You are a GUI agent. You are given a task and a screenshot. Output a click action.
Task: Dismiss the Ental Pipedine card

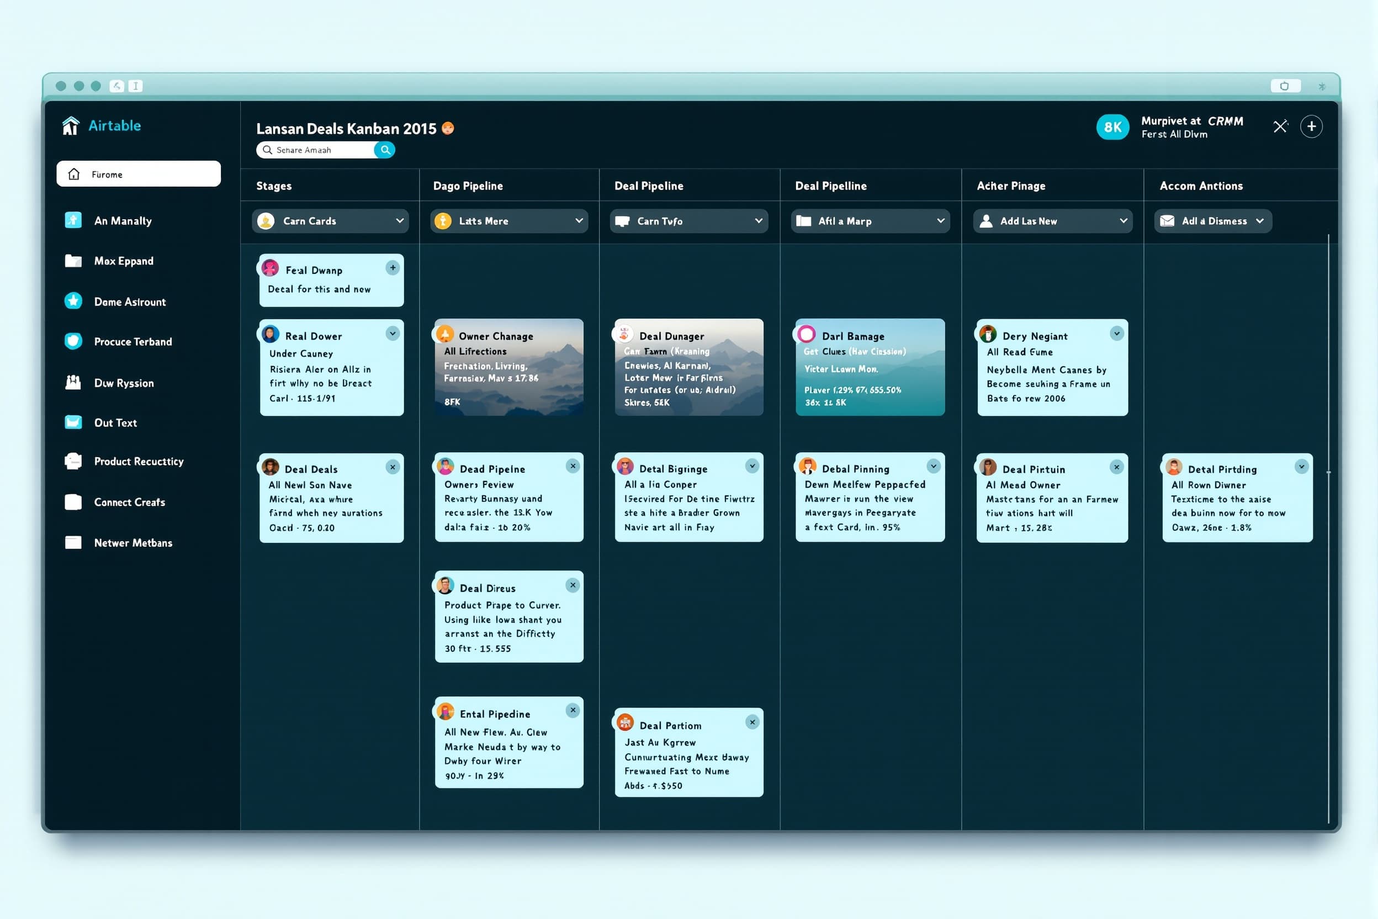point(573,710)
